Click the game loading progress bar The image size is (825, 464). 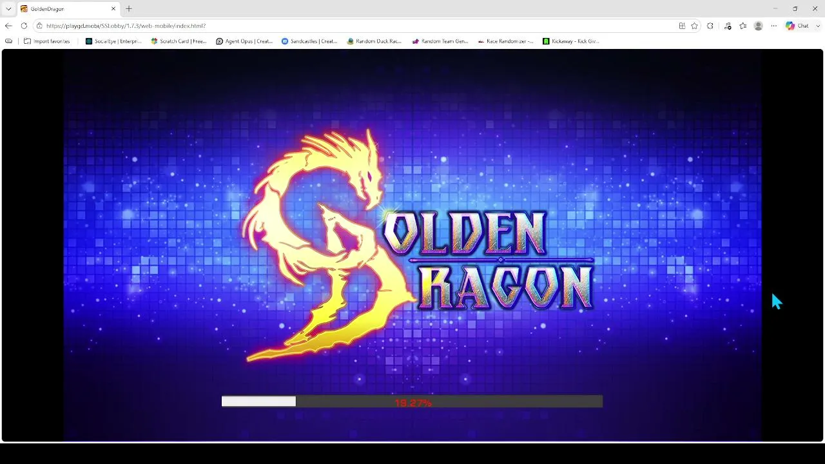point(412,401)
